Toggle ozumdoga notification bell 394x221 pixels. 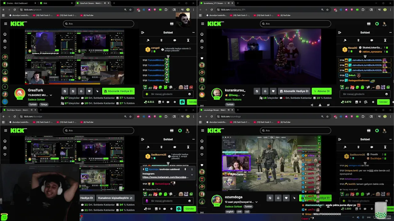[278, 198]
